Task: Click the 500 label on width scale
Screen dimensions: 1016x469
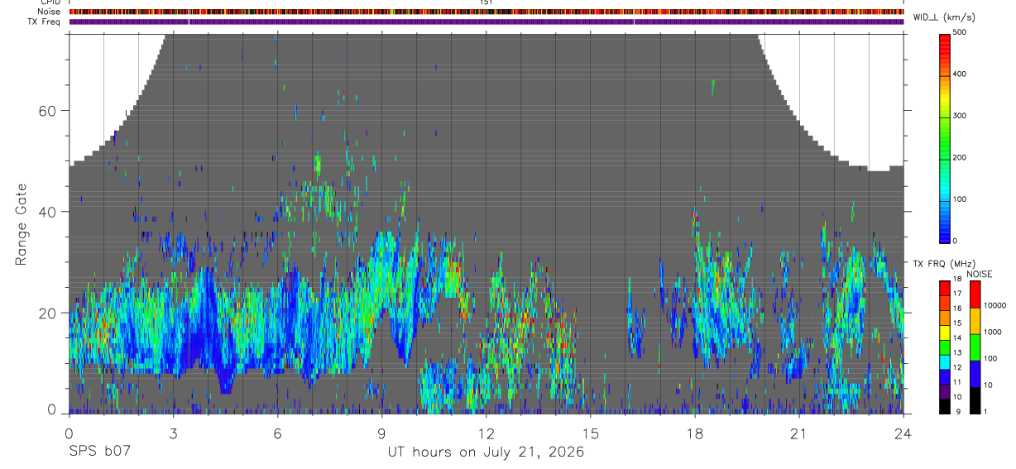Action: [x=961, y=33]
